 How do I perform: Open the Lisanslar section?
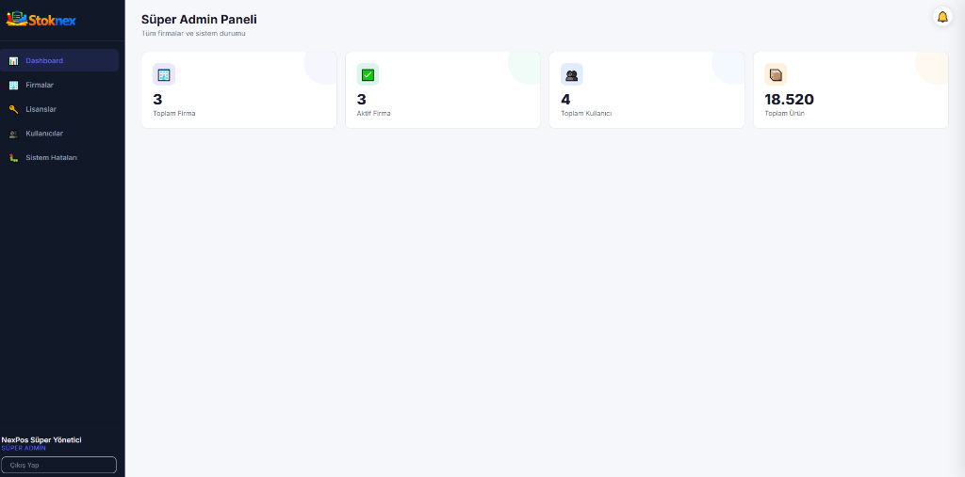59,109
